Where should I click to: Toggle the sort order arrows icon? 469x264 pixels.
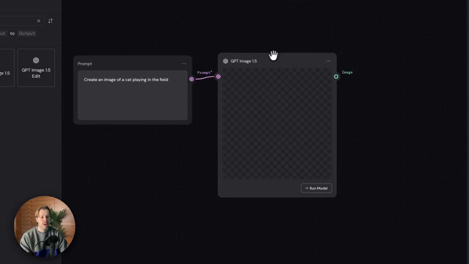(x=51, y=21)
